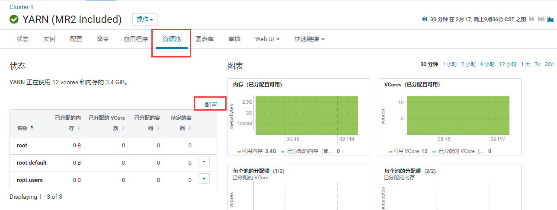Open the 每个池的分配额 (2/2) chart title
557x210 pixels.
point(410,171)
